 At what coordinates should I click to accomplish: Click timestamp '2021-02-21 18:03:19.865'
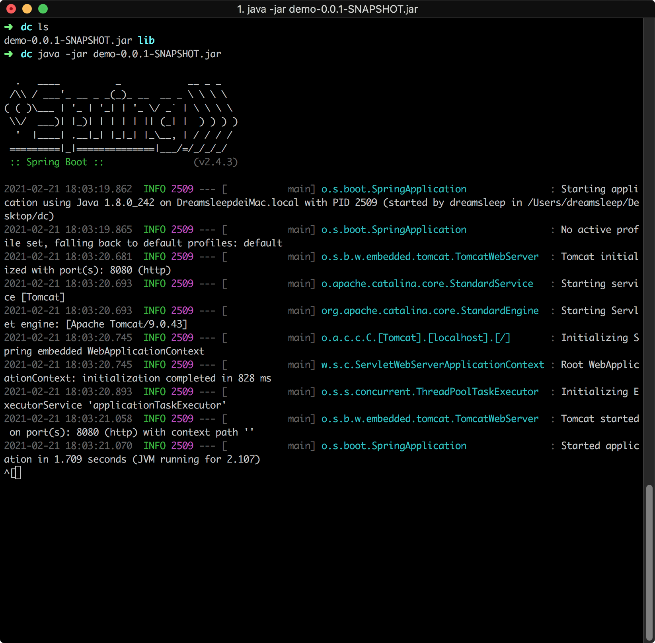click(68, 230)
